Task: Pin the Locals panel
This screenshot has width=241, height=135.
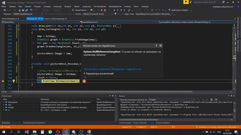Action: tap(113, 96)
